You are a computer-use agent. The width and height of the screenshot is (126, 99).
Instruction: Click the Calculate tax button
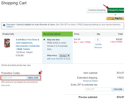tap(118, 89)
